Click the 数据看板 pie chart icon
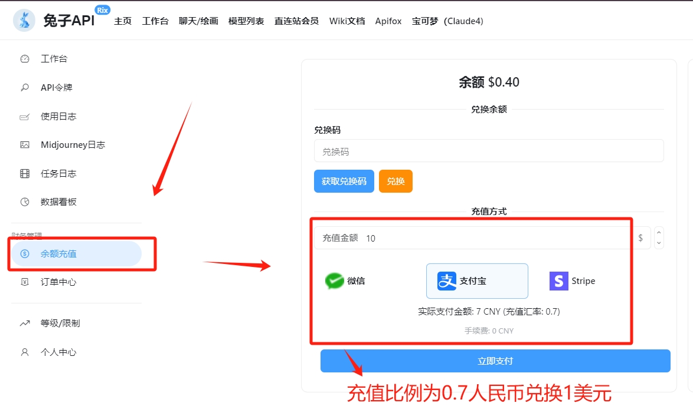693x416 pixels. pyautogui.click(x=25, y=202)
